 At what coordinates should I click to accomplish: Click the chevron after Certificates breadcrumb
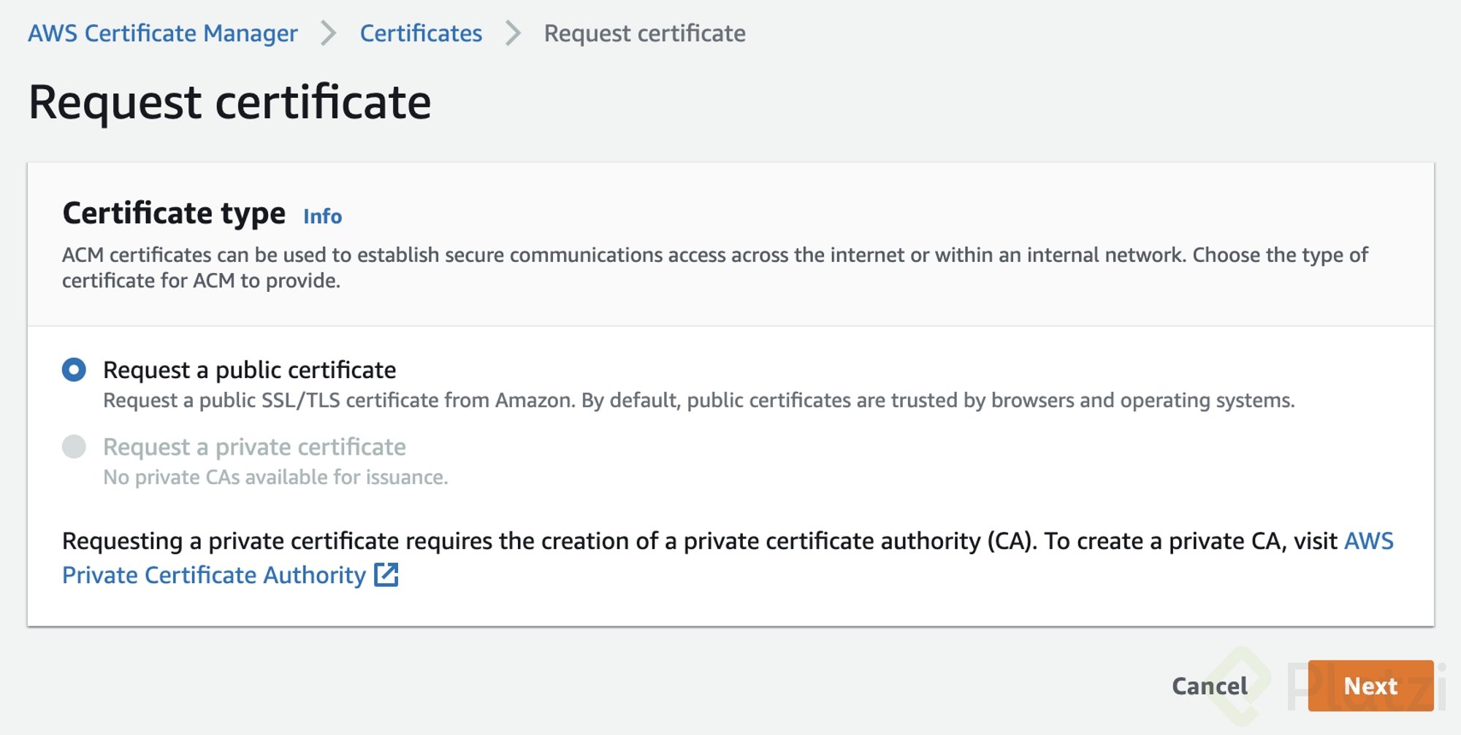[x=514, y=34]
